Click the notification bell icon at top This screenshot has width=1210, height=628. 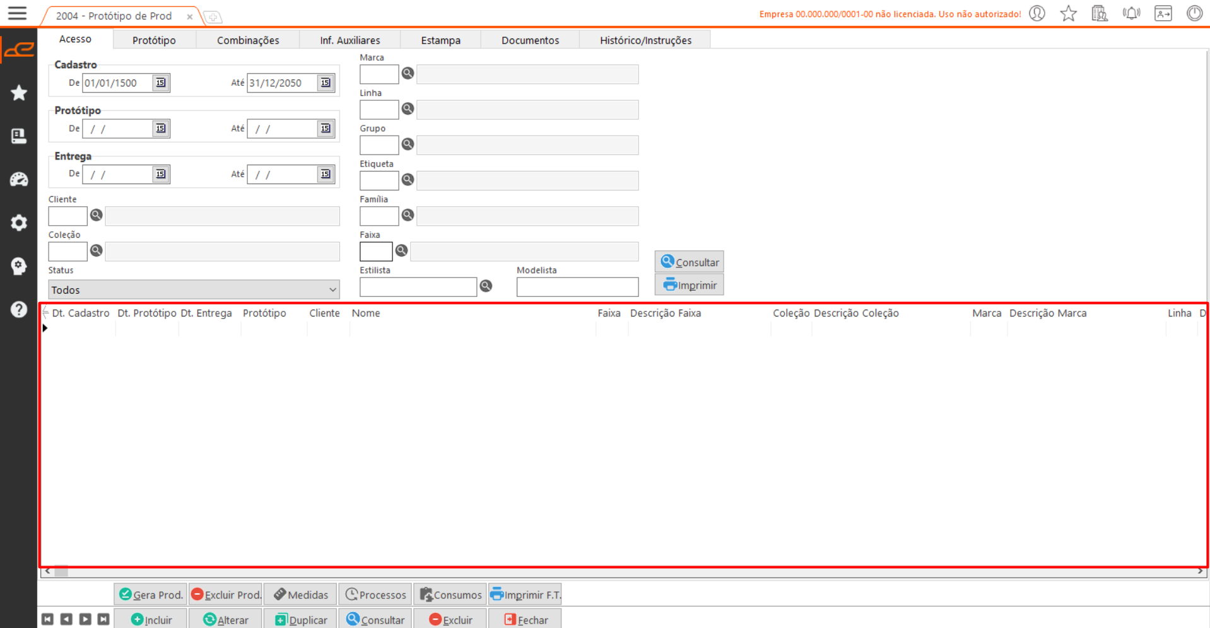point(1131,13)
